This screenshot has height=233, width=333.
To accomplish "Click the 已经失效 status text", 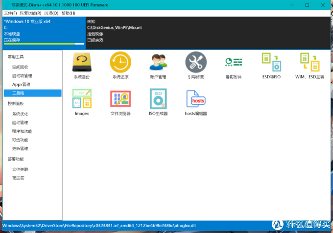I will tap(95, 40).
